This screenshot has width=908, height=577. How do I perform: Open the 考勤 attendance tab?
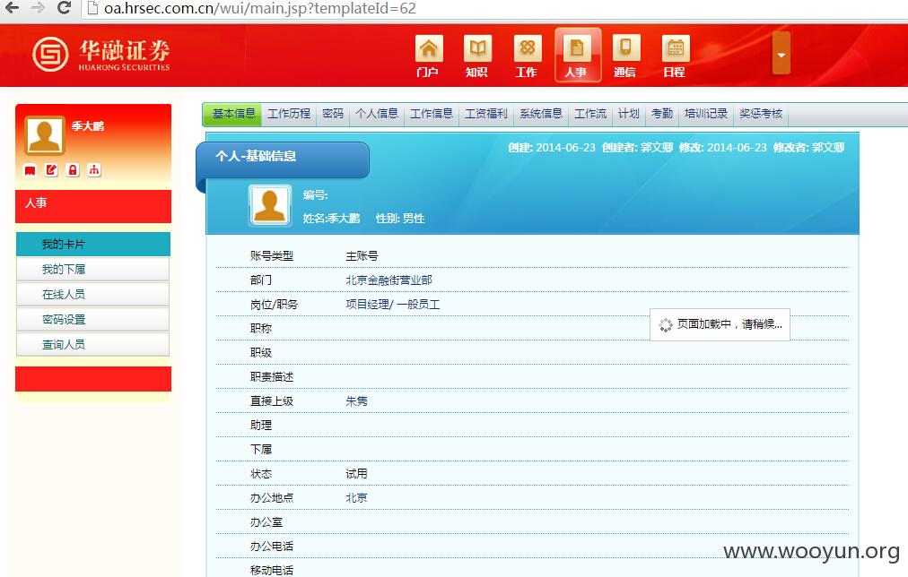click(662, 114)
